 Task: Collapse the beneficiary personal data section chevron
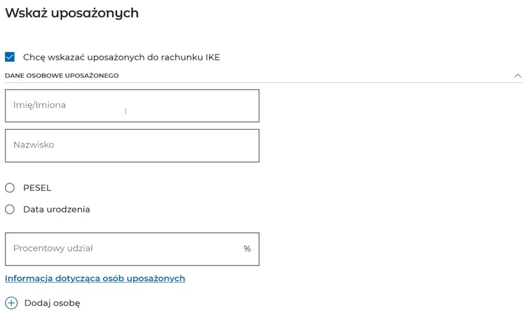pyautogui.click(x=518, y=76)
